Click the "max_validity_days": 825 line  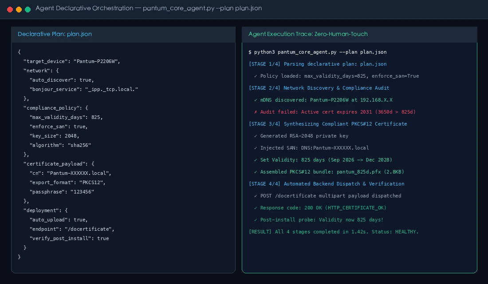(66, 118)
